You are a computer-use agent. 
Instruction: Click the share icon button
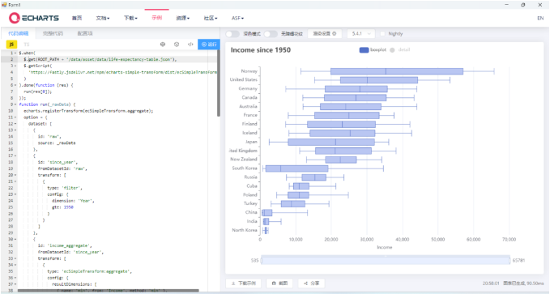(311, 283)
